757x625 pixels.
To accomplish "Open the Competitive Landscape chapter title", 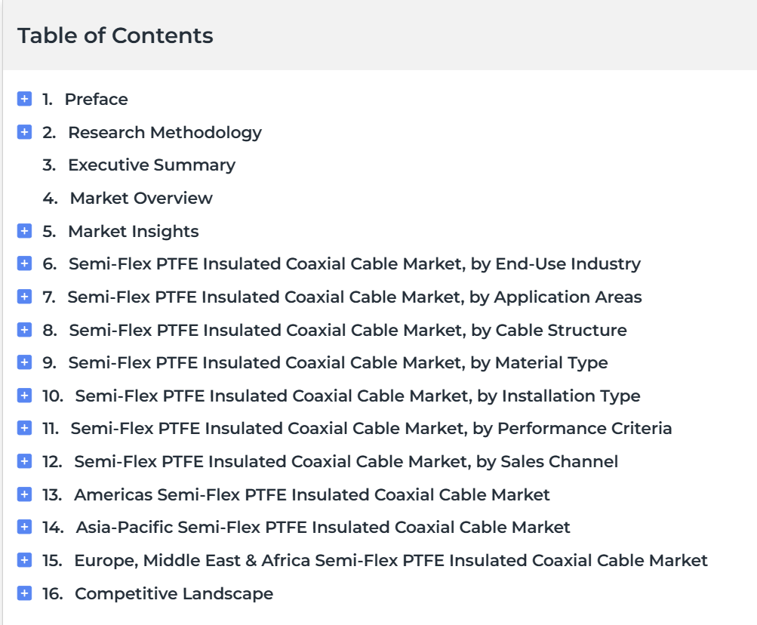I will point(174,593).
